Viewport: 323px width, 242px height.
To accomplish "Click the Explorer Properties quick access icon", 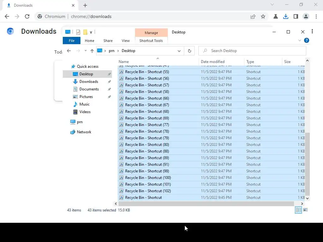I will [x=78, y=32].
